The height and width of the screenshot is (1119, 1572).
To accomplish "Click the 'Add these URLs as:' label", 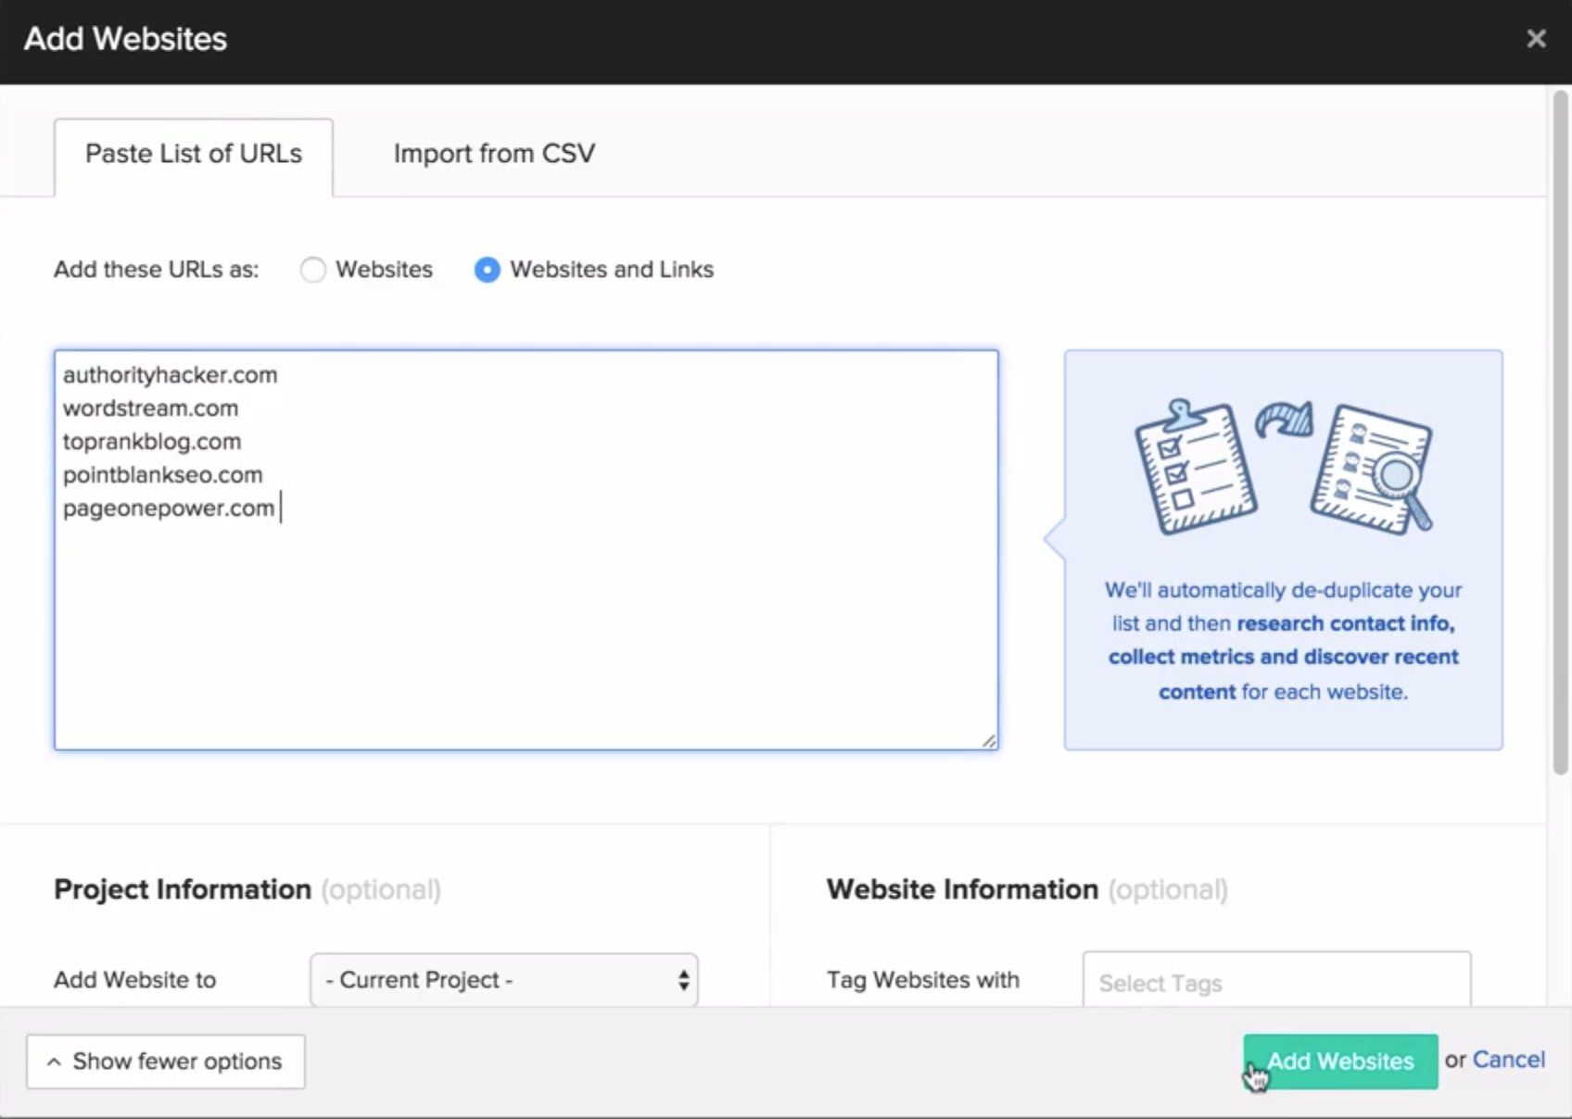I will [157, 270].
